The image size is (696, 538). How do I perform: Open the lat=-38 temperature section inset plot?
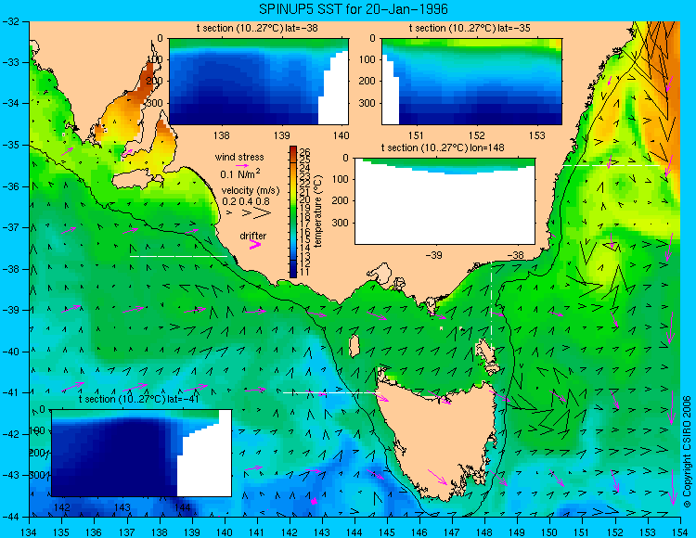pos(259,82)
